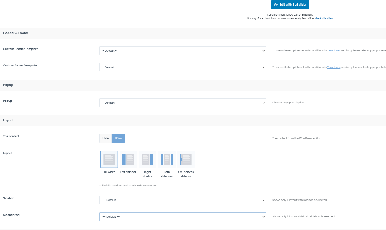386x230 pixels.
Task: Click the 'Right sidebar' caption text
Action: pos(148,174)
